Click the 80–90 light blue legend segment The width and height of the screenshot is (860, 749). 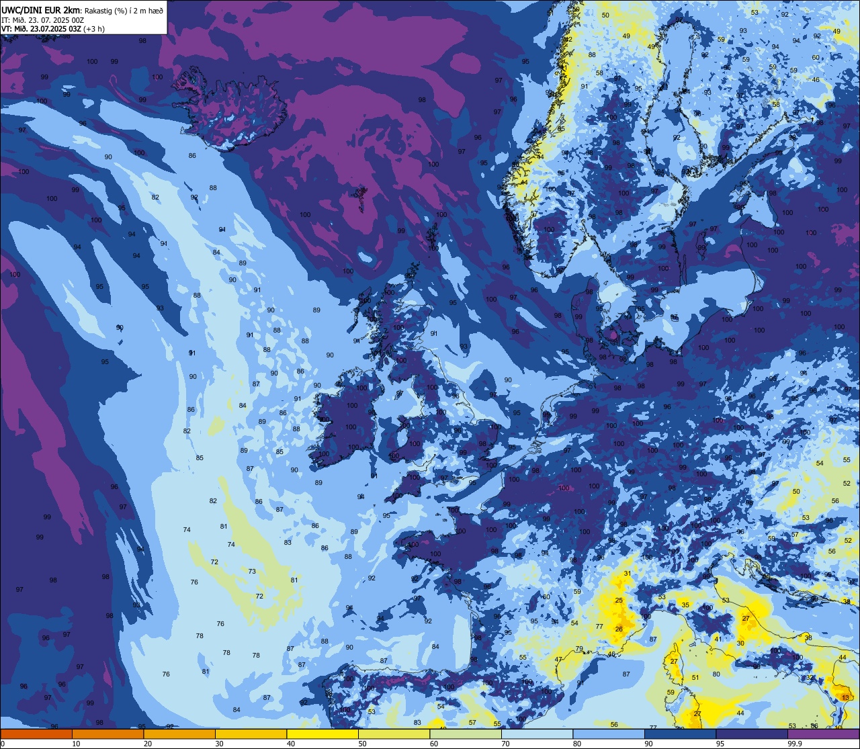click(x=609, y=734)
